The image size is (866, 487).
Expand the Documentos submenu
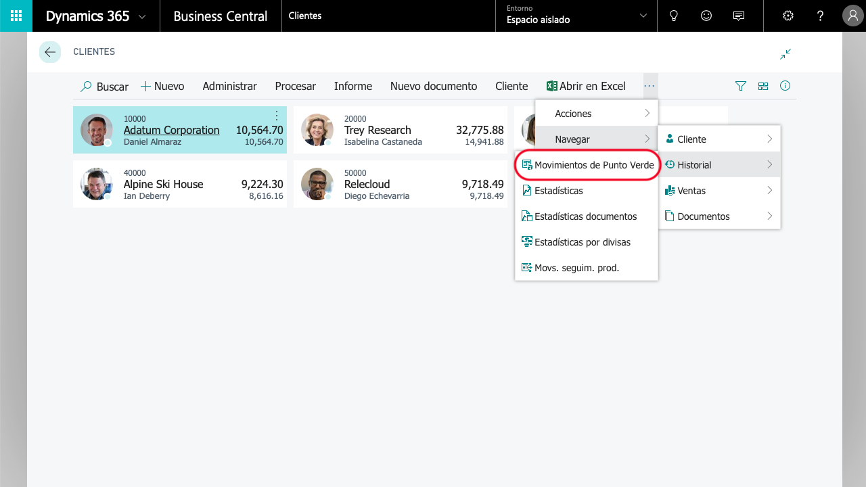[719, 216]
